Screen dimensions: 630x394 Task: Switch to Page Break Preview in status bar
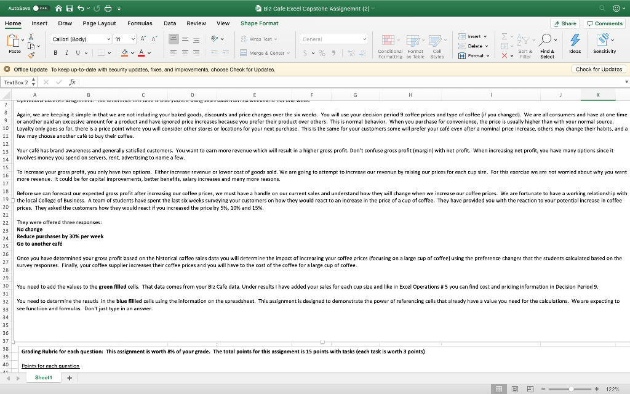coord(530,389)
